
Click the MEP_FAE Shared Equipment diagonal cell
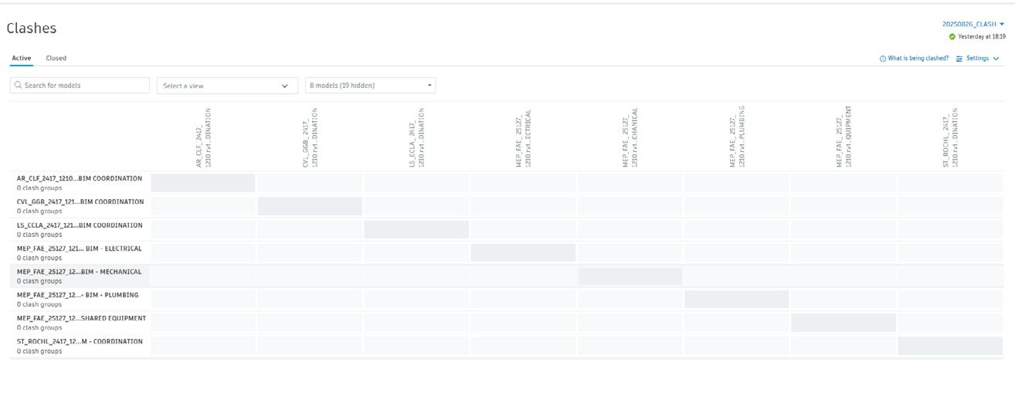click(x=843, y=322)
